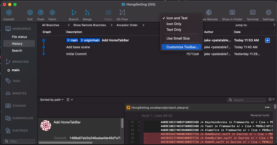Click the main branch label tag
Image resolution: width=277 pixels, height=145 pixels.
point(72,40)
